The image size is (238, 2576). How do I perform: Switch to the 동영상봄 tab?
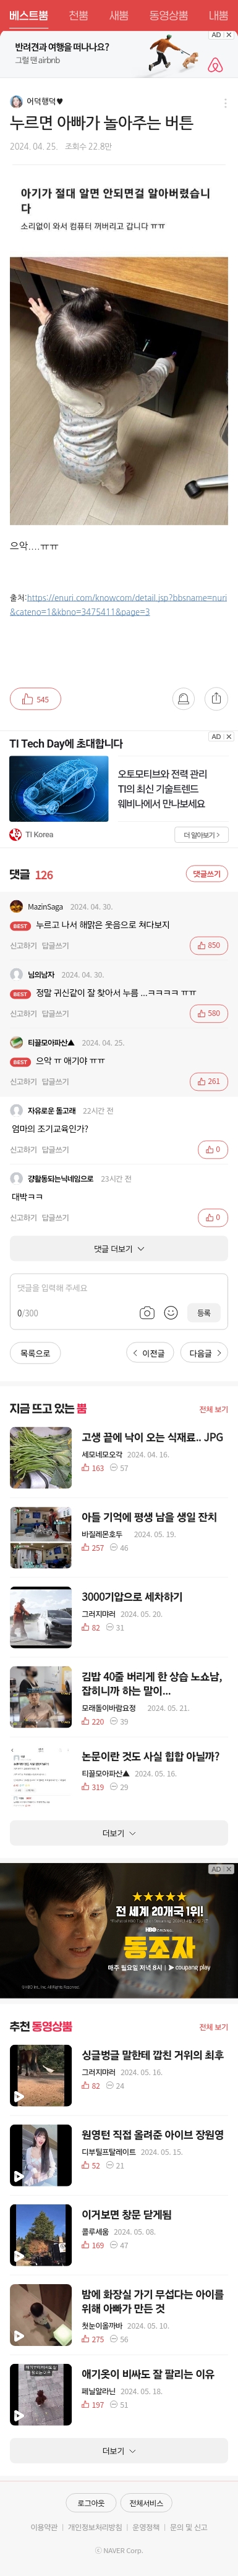168,15
